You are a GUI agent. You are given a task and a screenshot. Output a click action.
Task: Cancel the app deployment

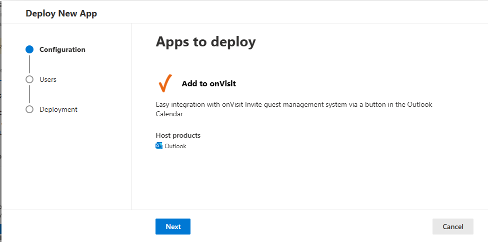[x=453, y=227]
